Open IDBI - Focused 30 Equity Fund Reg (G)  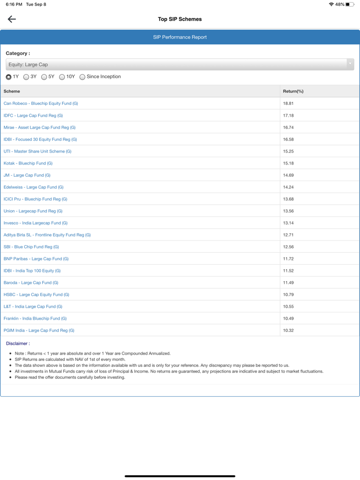40,139
